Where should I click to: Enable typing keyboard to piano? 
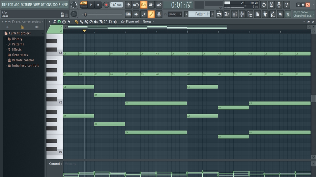point(128,14)
